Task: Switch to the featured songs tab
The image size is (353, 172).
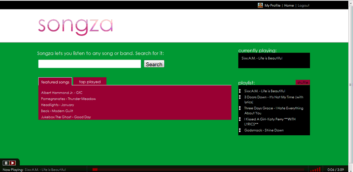Action: (x=55, y=82)
